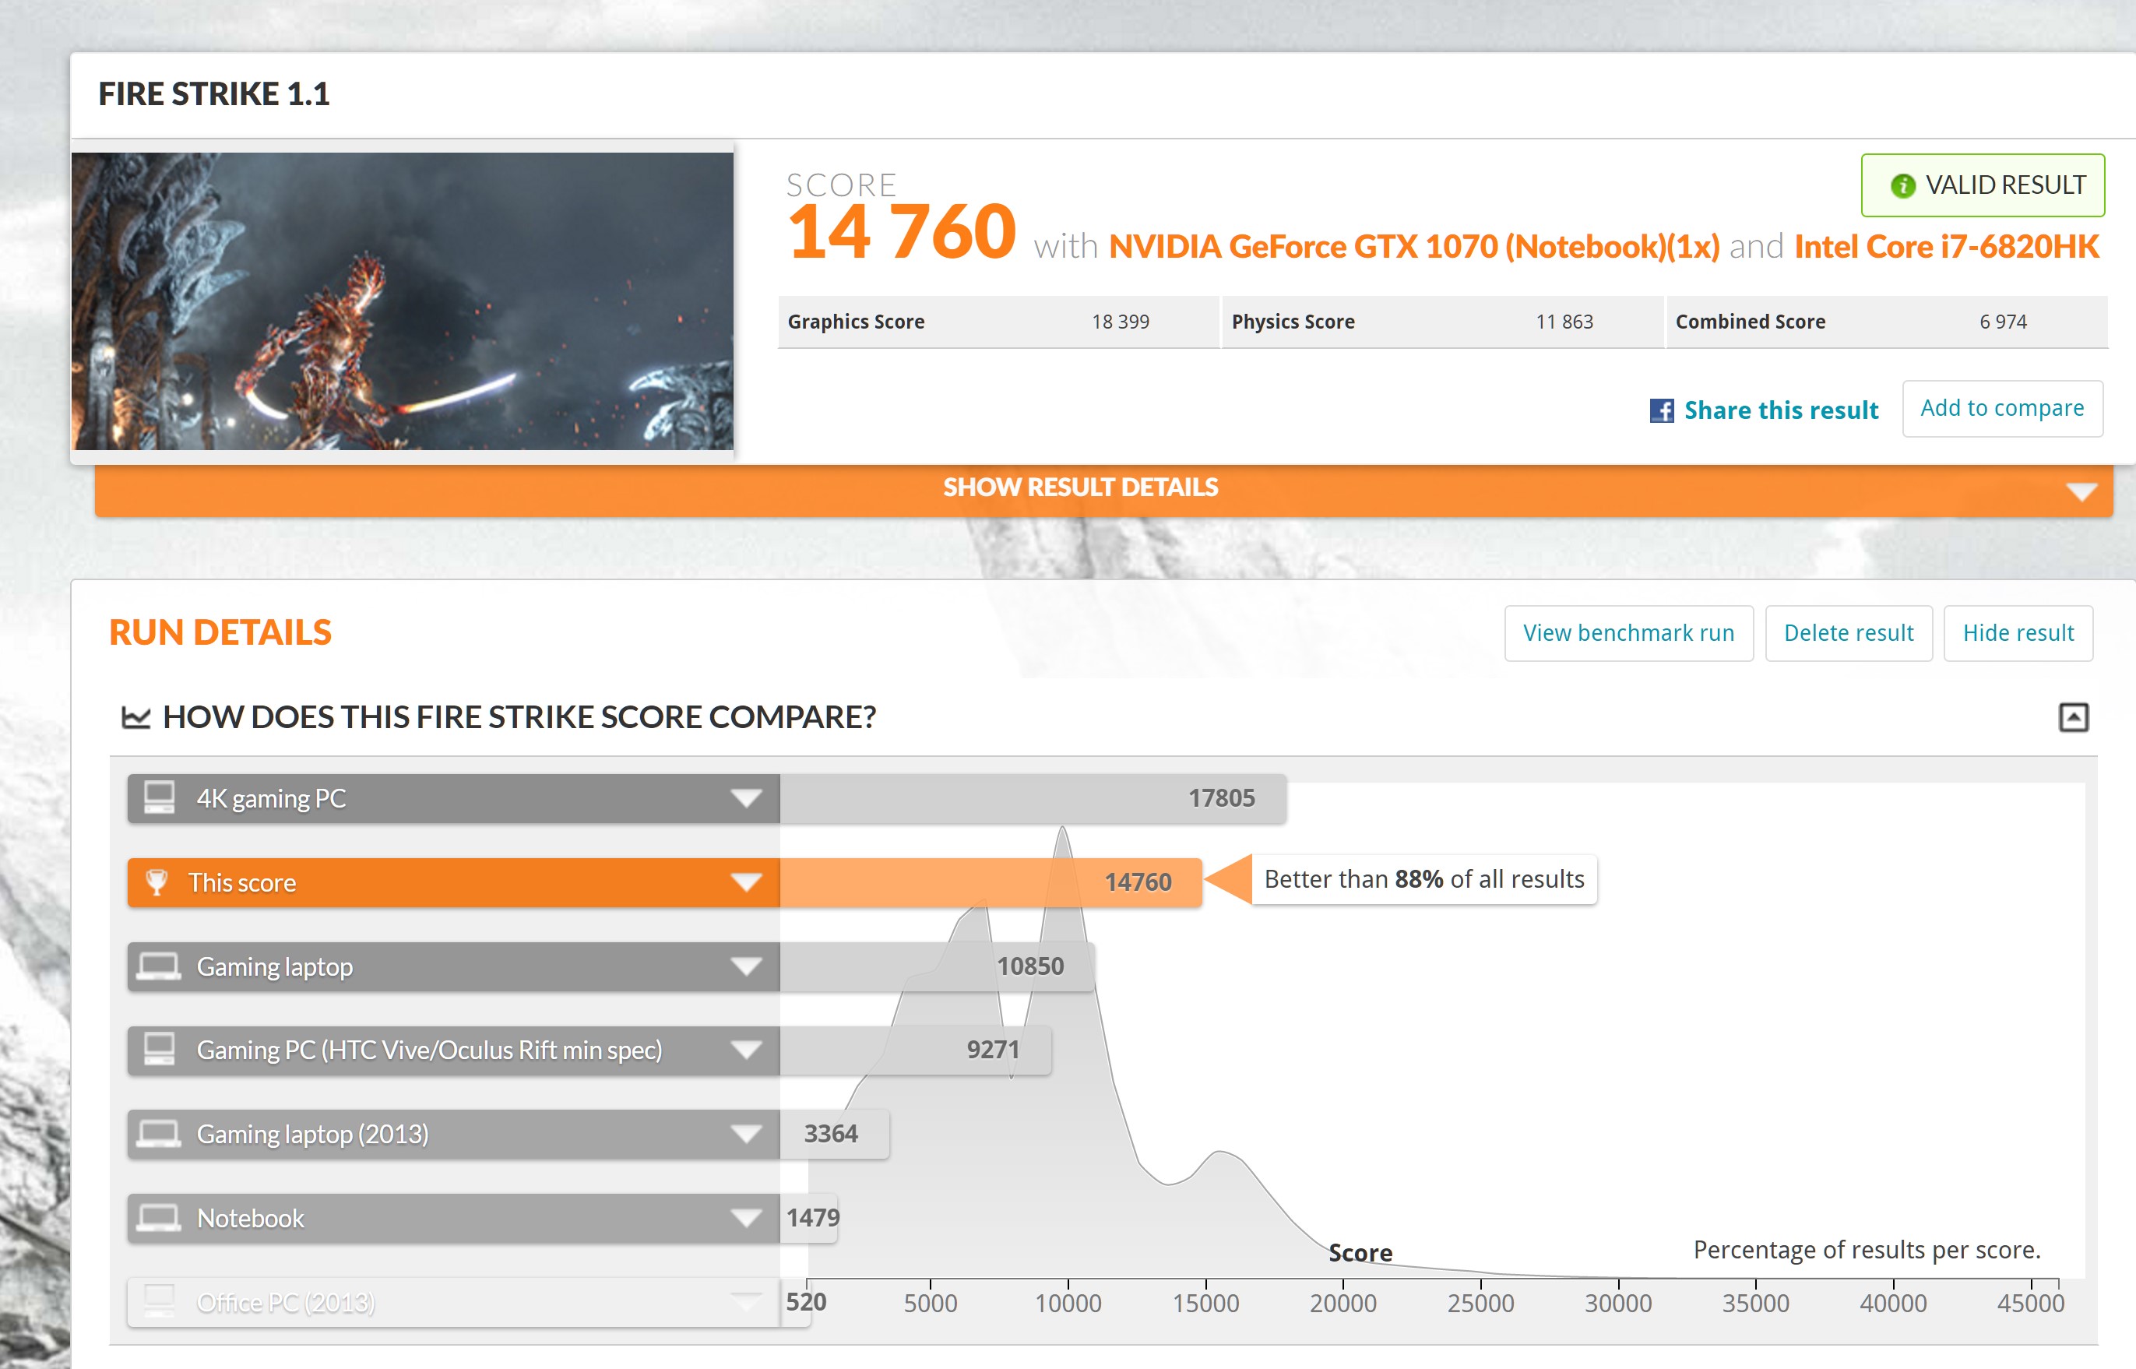The image size is (2136, 1369).
Task: Click the laptop icon on Notebook row
Action: pyautogui.click(x=159, y=1218)
